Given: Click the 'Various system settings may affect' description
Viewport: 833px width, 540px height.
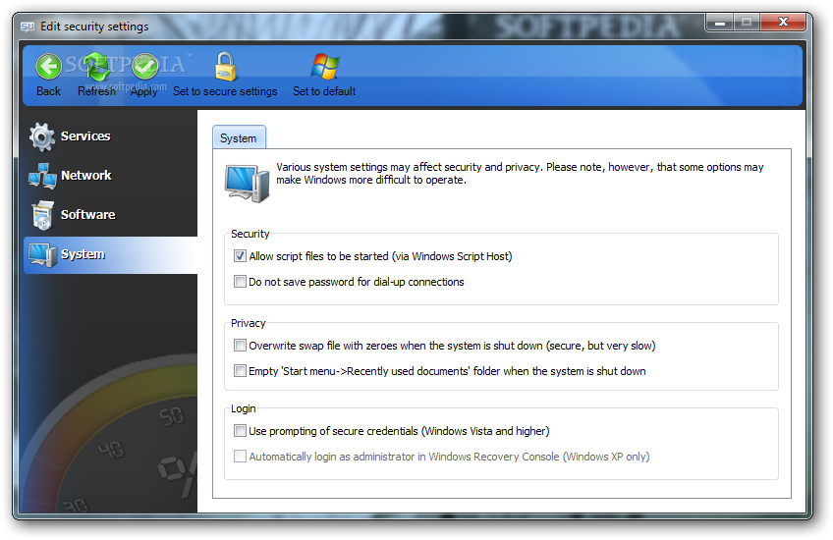Looking at the screenshot, I should point(520,174).
